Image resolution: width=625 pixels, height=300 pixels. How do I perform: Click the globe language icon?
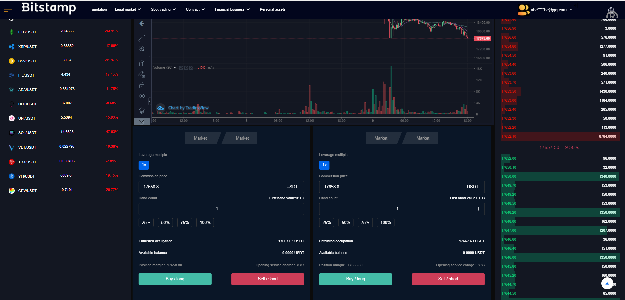click(x=611, y=10)
